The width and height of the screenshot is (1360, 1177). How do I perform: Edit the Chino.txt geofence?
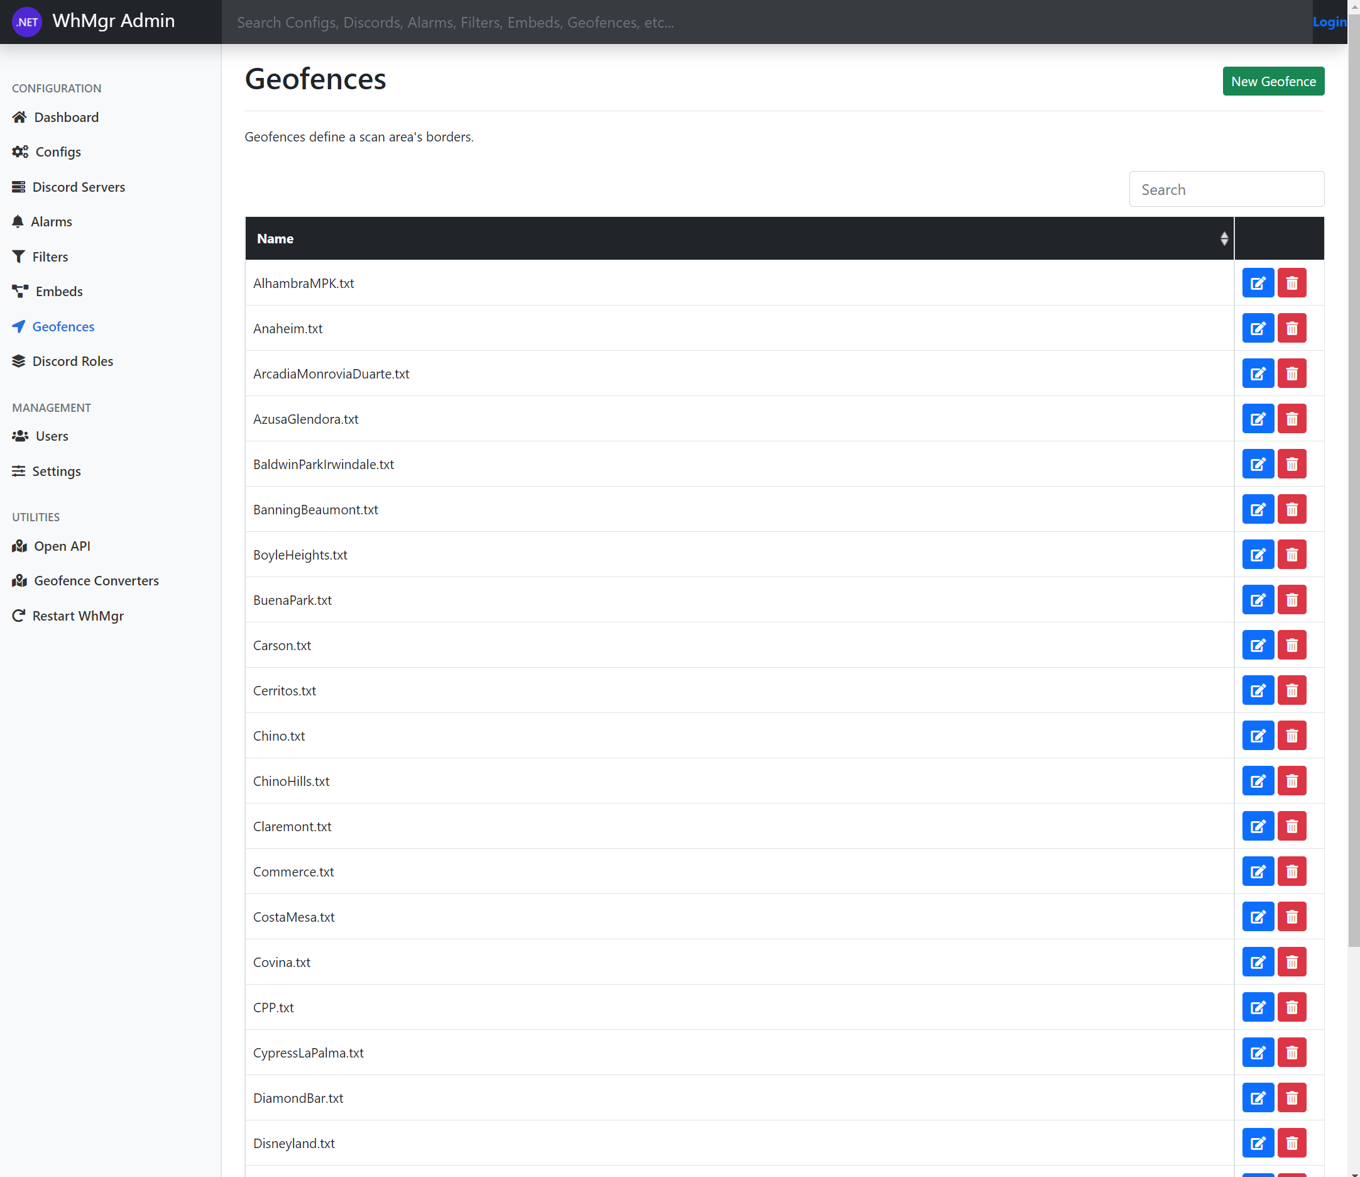1258,736
